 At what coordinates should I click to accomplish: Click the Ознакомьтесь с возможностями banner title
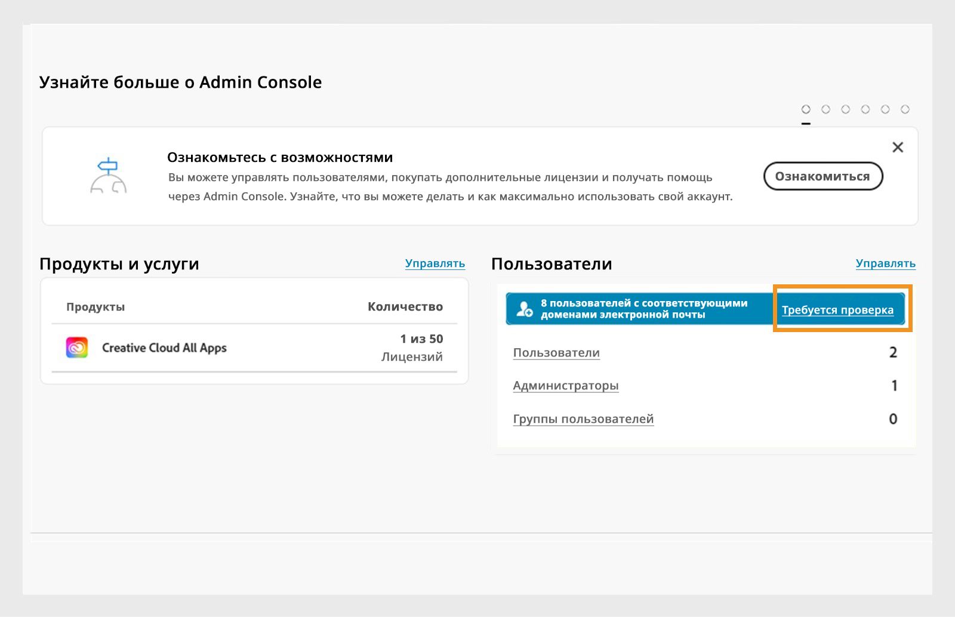[280, 158]
